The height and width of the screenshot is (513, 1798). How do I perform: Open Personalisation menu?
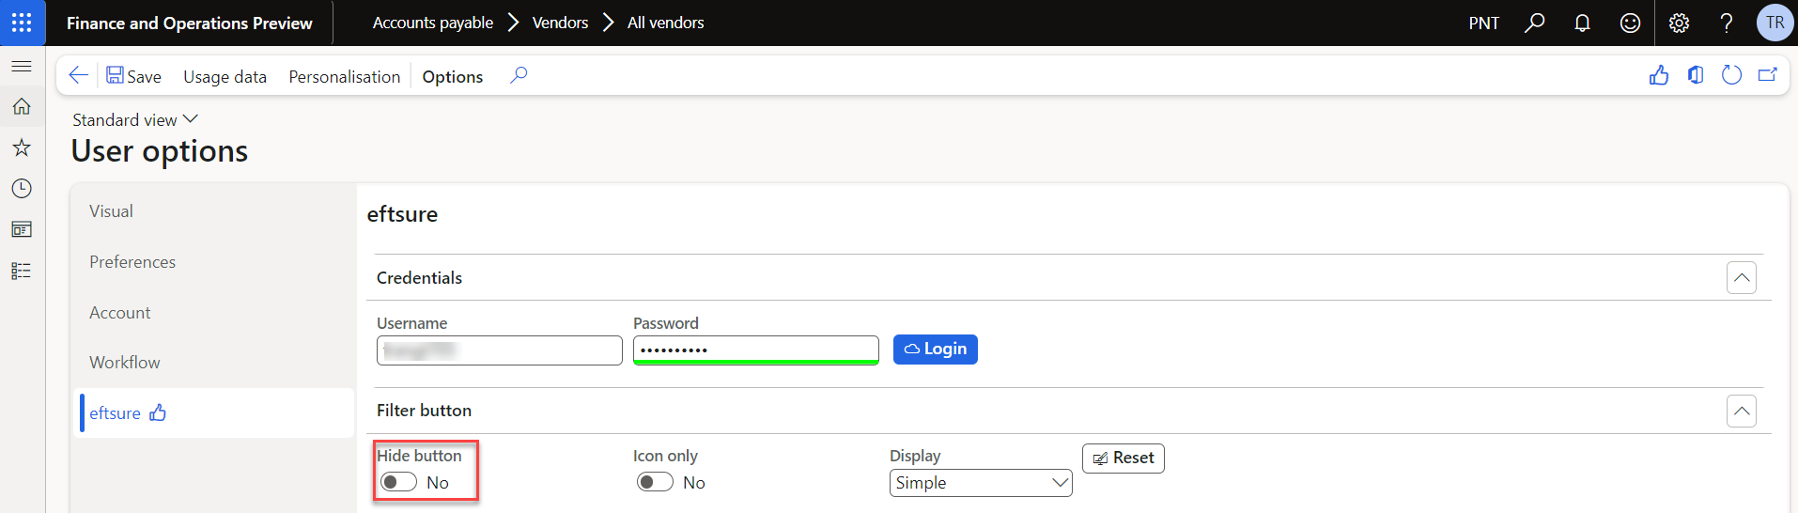[344, 77]
